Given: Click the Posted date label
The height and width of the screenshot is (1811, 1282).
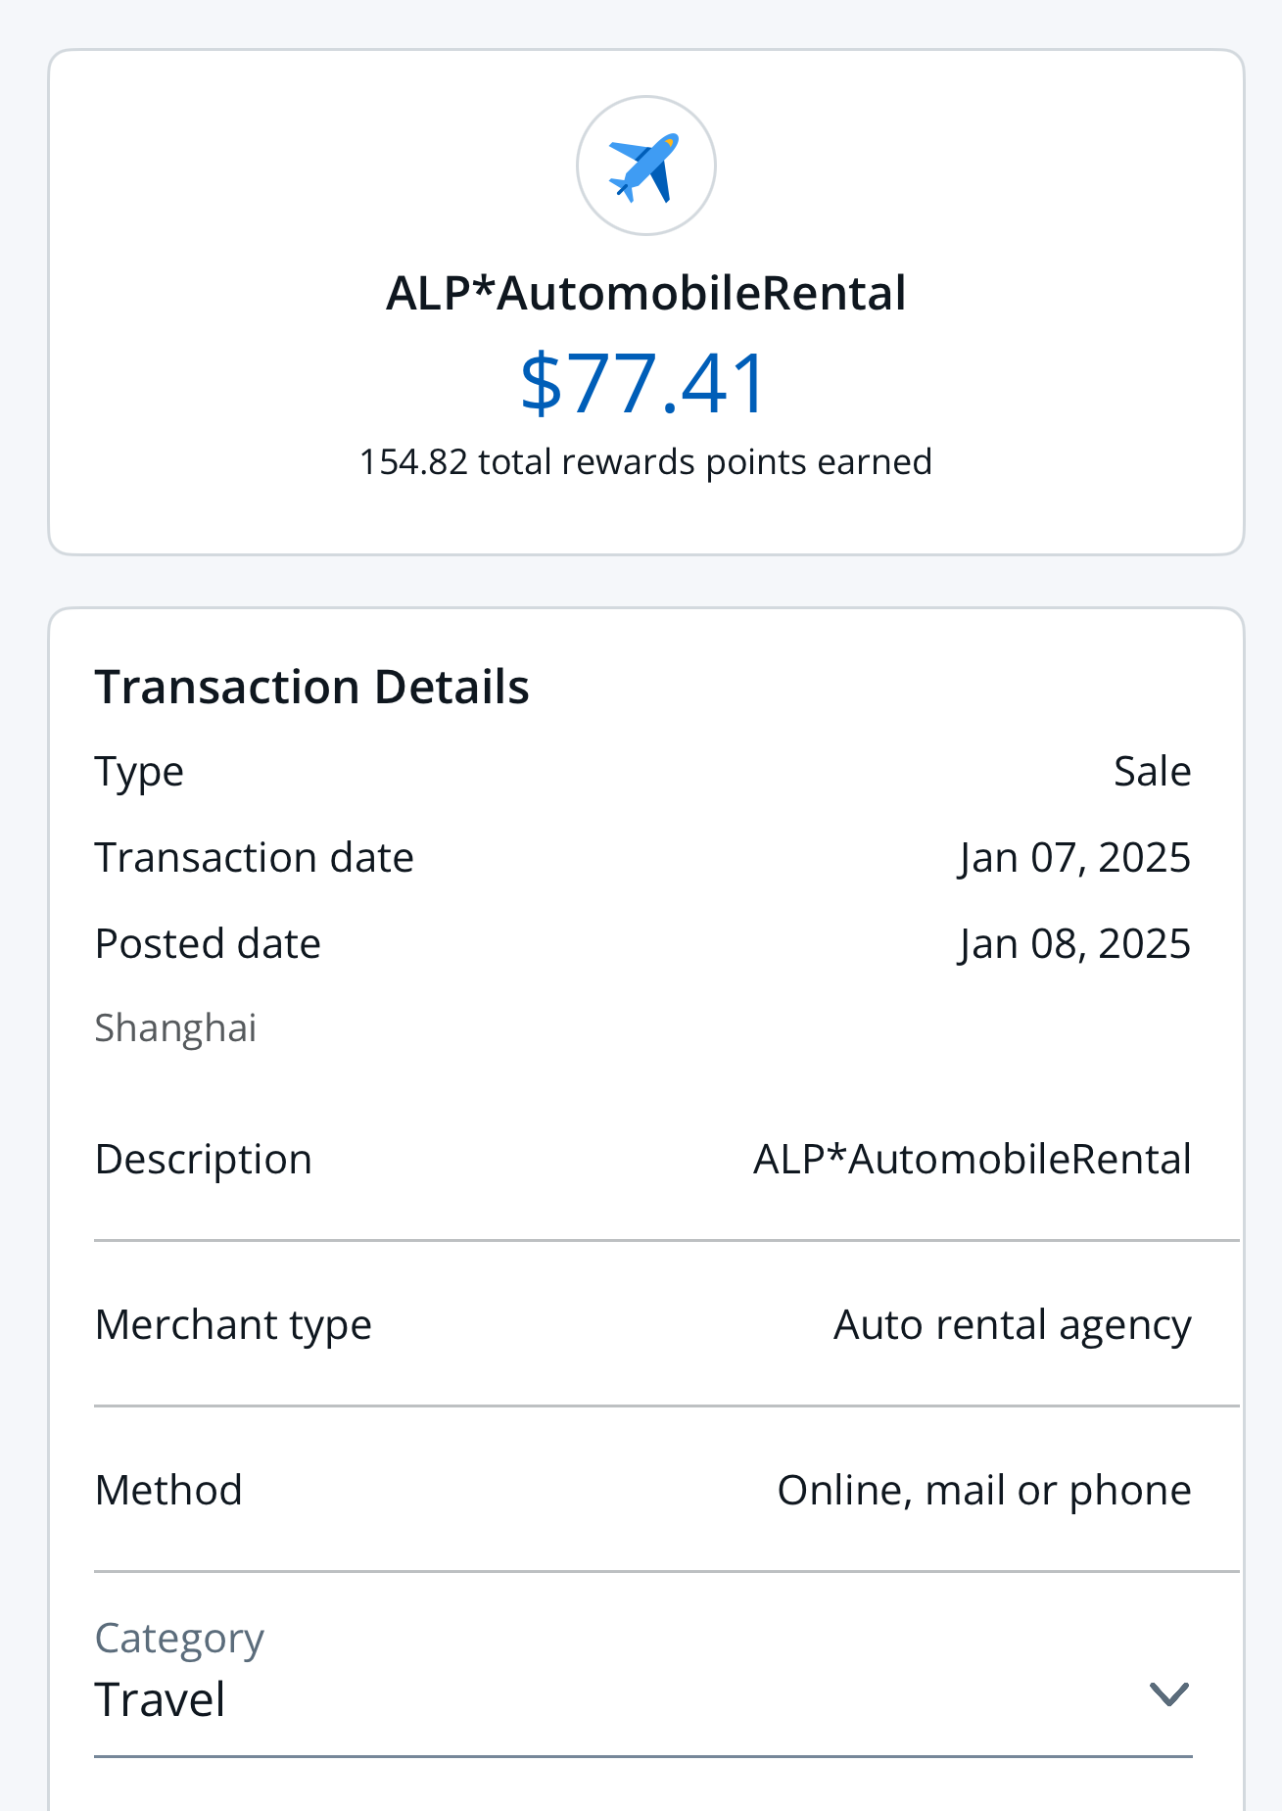Looking at the screenshot, I should pyautogui.click(x=208, y=944).
